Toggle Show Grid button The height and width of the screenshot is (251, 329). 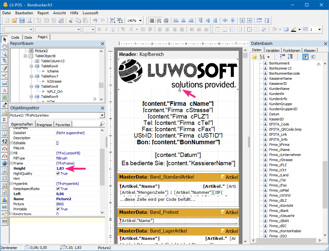tap(152, 21)
